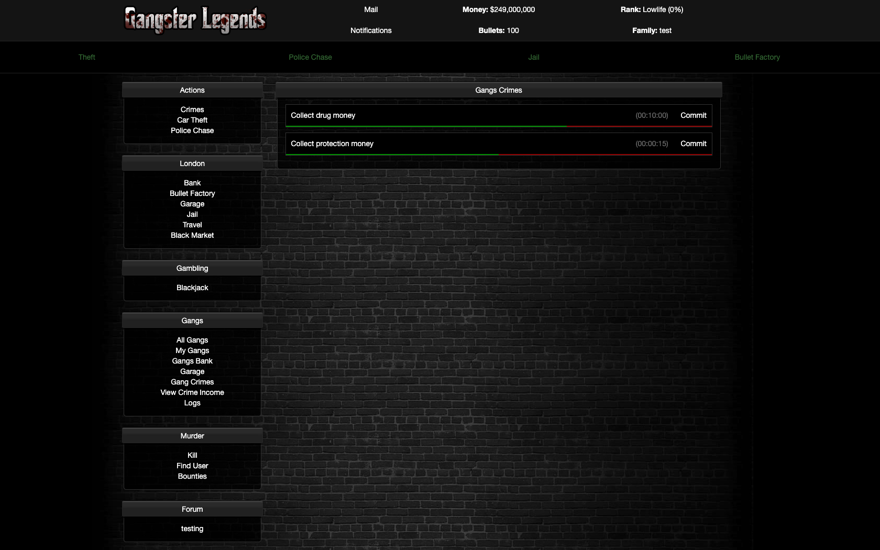The image size is (880, 550).
Task: Go to Jail from the top bar
Action: [533, 57]
